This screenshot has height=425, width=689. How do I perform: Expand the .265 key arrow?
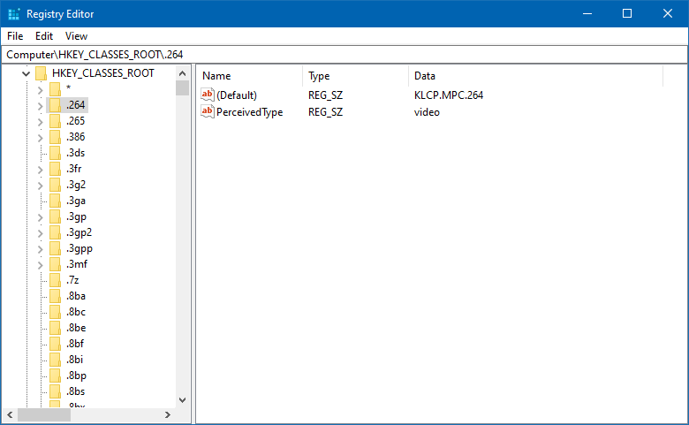point(40,121)
